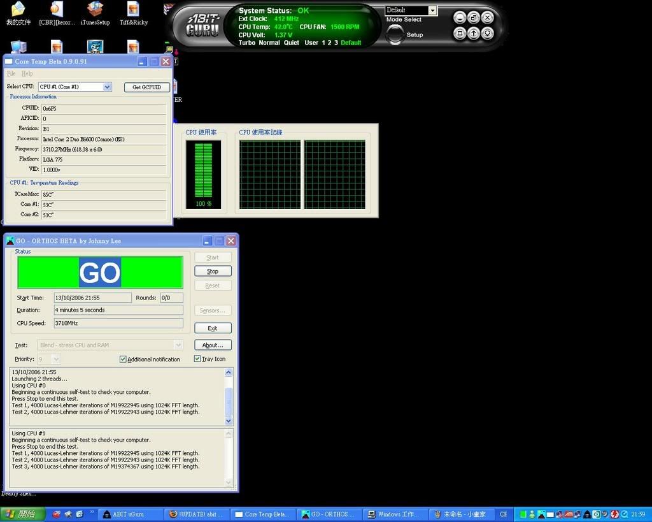Click the taskbar clock showing 21:59
Image resolution: width=652 pixels, height=522 pixels.
[638, 514]
